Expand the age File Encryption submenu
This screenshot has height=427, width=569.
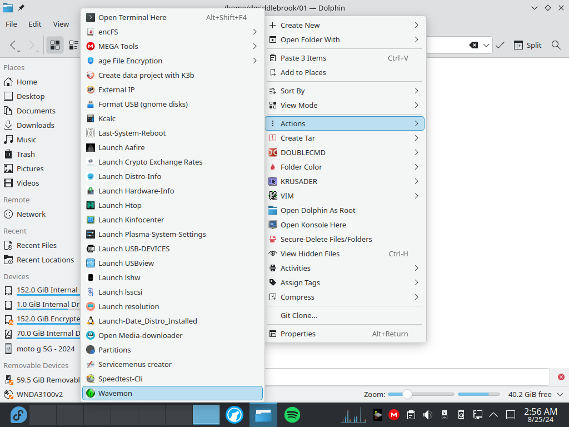point(172,61)
